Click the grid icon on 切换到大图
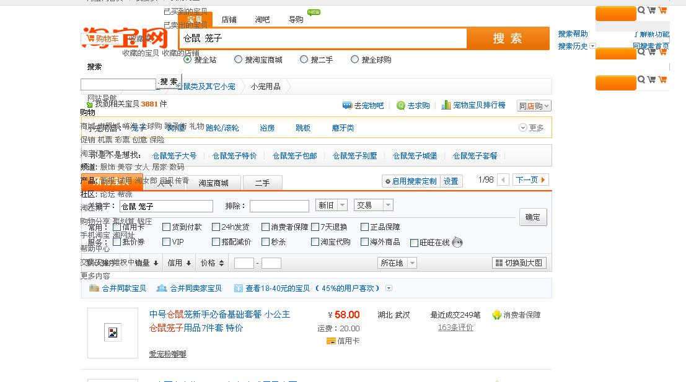The image size is (686, 382). pos(499,263)
